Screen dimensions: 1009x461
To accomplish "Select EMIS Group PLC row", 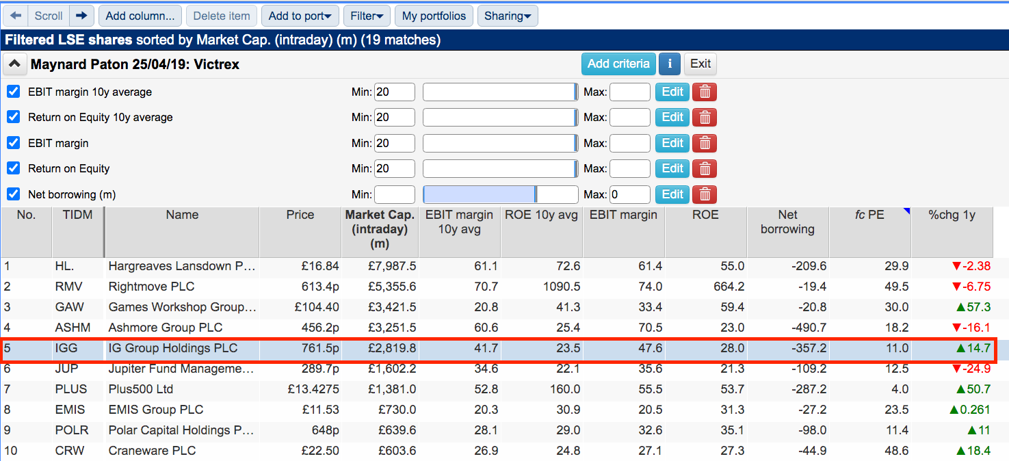I will 497,410.
